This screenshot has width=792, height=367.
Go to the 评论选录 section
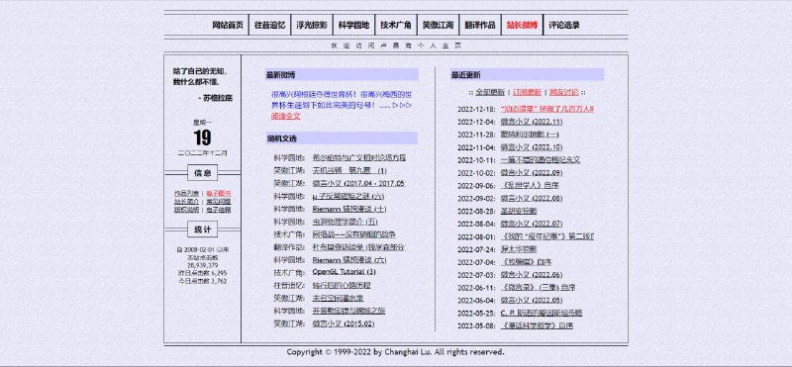[564, 25]
